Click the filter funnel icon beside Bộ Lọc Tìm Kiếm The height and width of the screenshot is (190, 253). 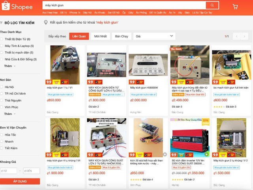[1, 23]
